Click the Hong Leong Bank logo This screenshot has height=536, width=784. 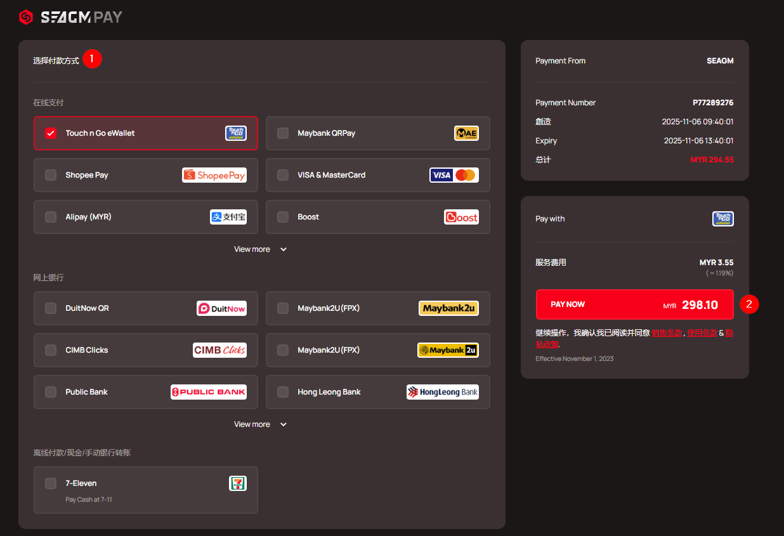pyautogui.click(x=442, y=392)
